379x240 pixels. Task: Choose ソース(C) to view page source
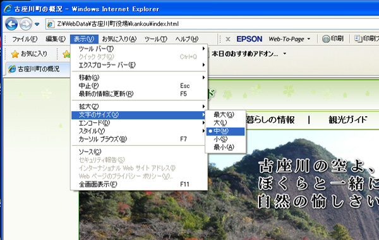click(x=139, y=152)
